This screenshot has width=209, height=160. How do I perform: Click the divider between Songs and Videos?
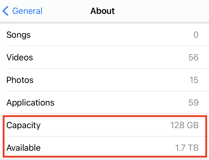coord(103,46)
